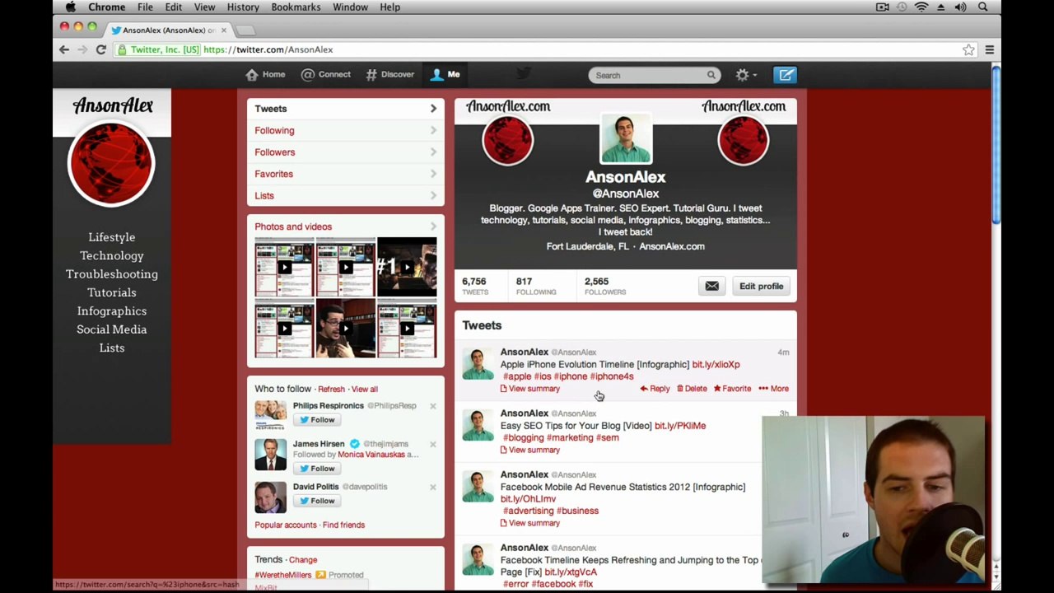Open the Favorites list

pyautogui.click(x=346, y=174)
